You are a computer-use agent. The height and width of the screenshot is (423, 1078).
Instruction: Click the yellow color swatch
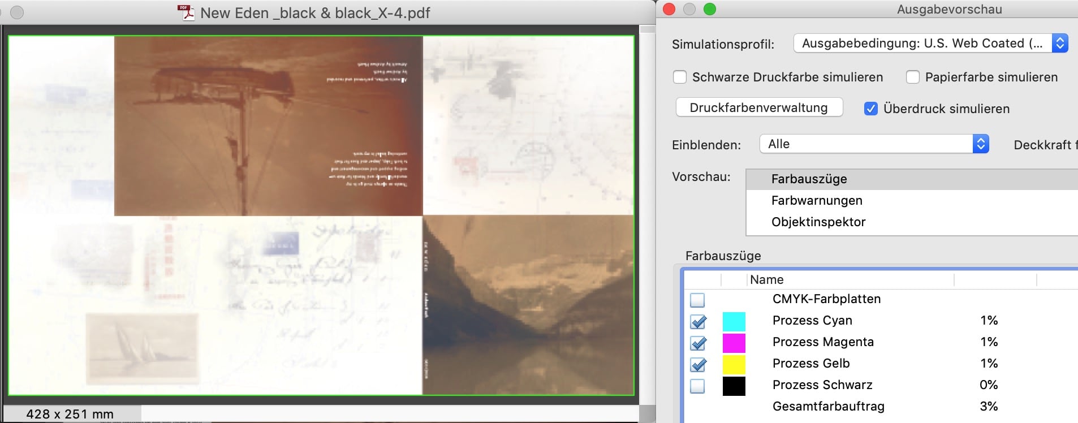(x=734, y=364)
